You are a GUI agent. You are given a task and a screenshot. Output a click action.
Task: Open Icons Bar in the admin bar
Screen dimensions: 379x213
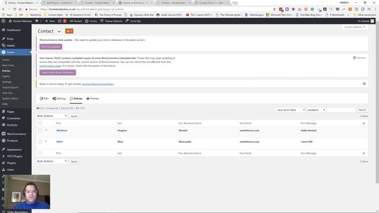click(133, 21)
